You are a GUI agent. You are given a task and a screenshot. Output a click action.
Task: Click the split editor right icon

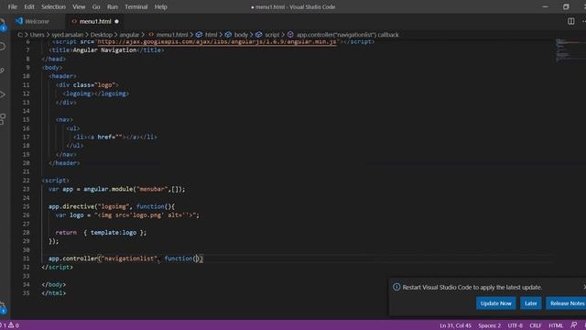point(571,21)
